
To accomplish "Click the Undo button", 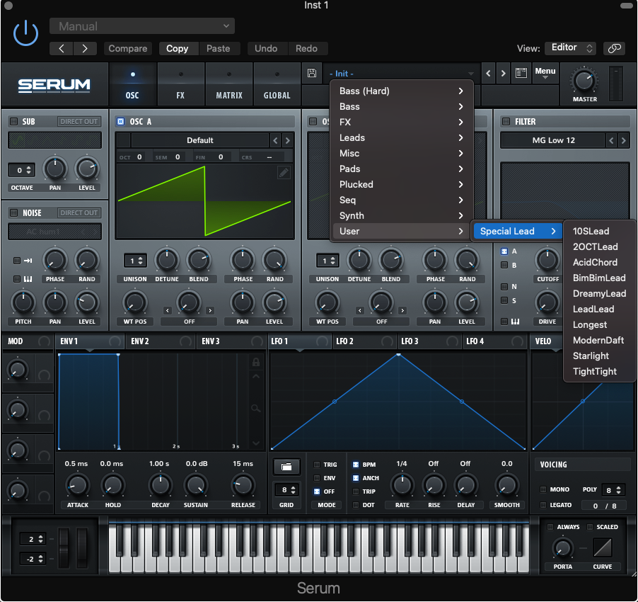I will pos(266,48).
